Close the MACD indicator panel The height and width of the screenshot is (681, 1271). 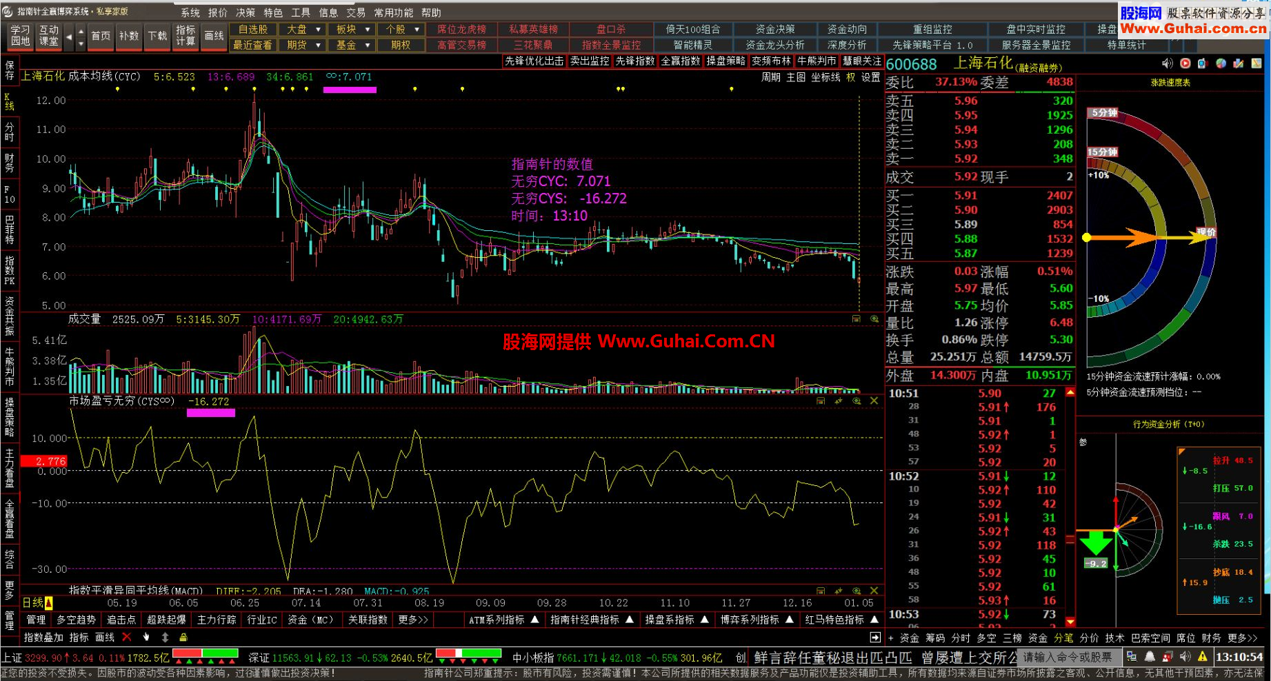click(x=874, y=591)
